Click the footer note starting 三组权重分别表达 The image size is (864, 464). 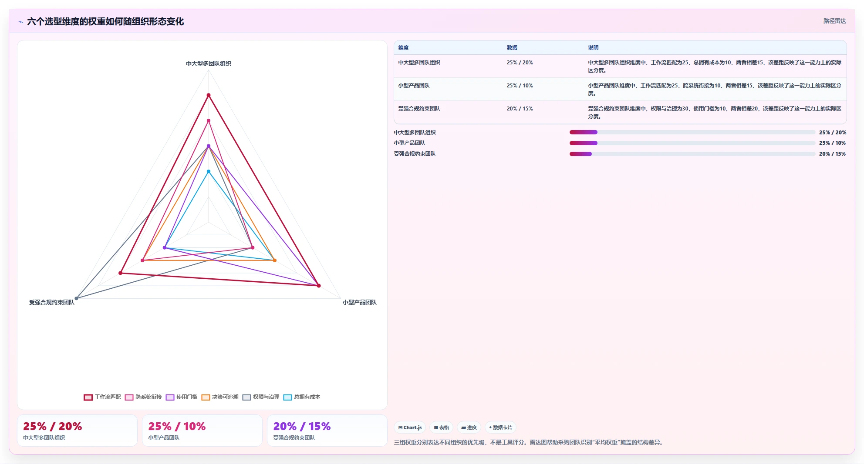530,443
